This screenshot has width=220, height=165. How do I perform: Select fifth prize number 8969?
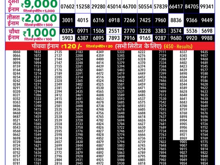click(x=183, y=138)
